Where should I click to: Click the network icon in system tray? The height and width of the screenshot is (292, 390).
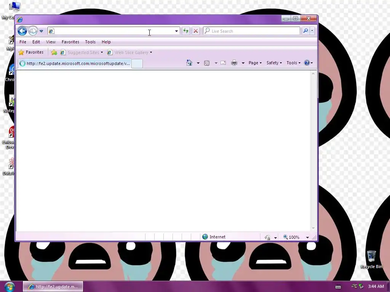(x=355, y=286)
